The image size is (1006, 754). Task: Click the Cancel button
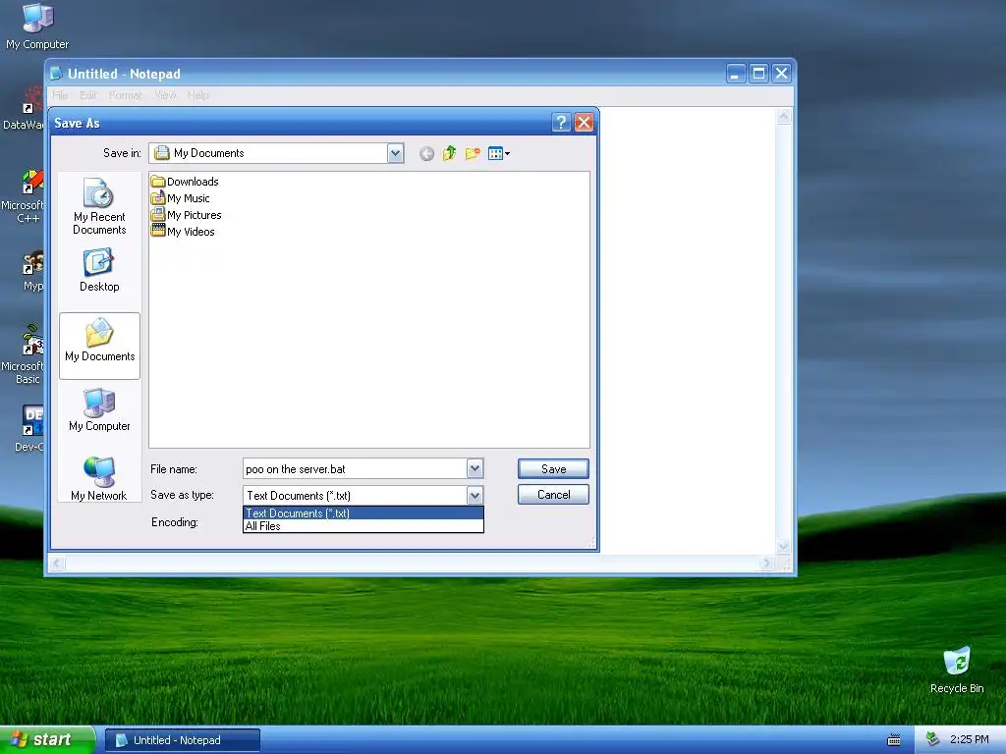pos(553,495)
